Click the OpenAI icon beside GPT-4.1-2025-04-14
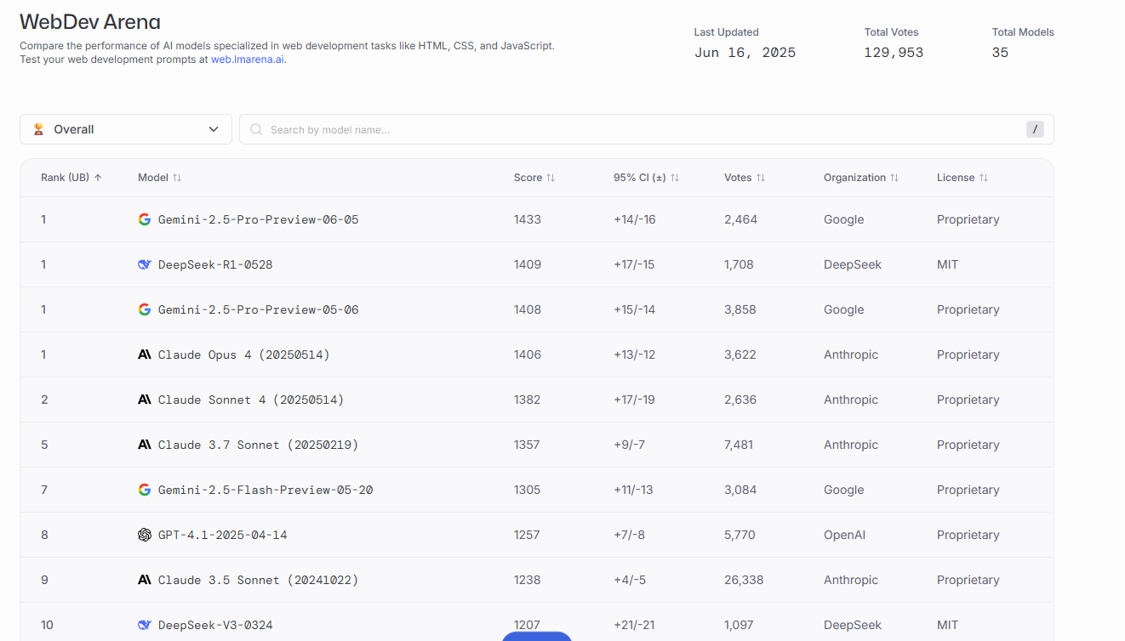The height and width of the screenshot is (641, 1125). coord(145,535)
